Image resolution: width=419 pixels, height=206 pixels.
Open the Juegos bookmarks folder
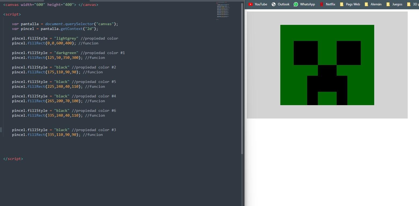pyautogui.click(x=394, y=4)
